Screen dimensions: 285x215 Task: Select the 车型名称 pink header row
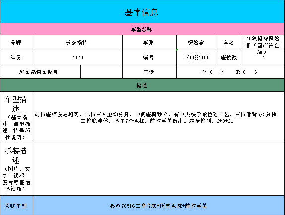pyautogui.click(x=142, y=29)
